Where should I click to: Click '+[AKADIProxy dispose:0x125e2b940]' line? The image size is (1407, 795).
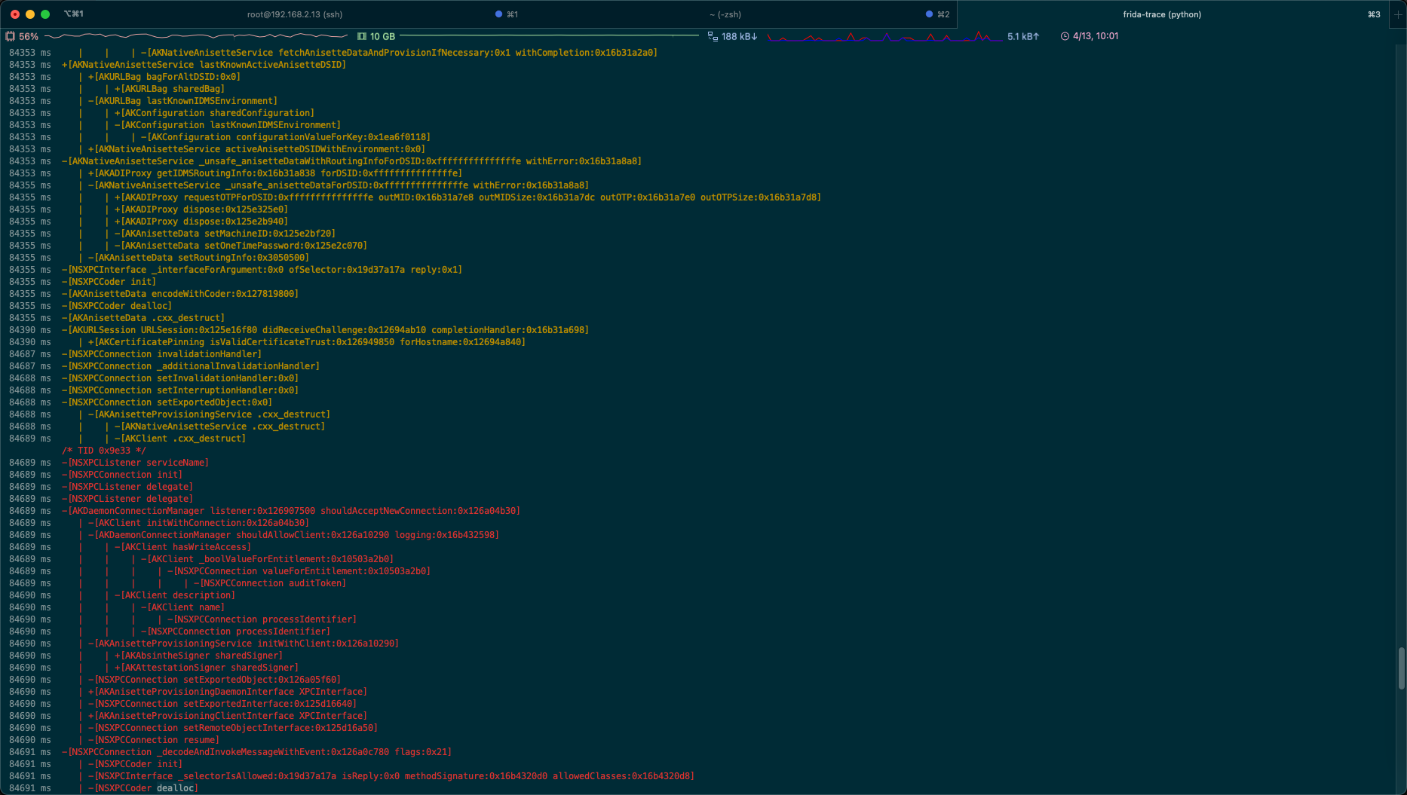(201, 222)
